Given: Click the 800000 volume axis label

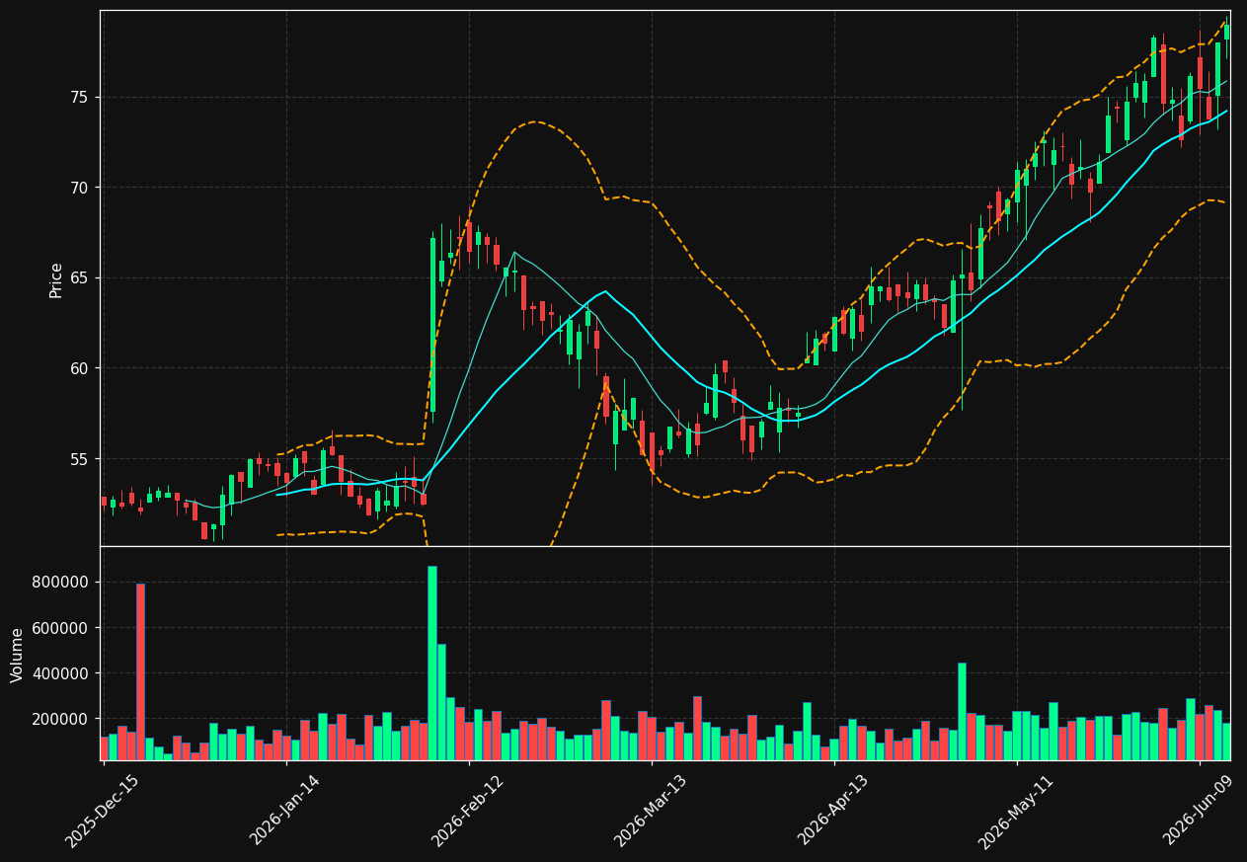Looking at the screenshot, I should pyautogui.click(x=61, y=583).
